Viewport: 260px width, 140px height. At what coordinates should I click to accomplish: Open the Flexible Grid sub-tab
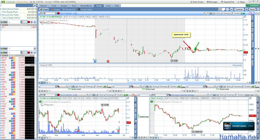(69, 10)
